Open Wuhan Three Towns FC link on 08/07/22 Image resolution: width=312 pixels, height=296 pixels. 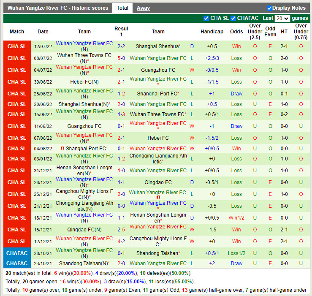pos(84,55)
